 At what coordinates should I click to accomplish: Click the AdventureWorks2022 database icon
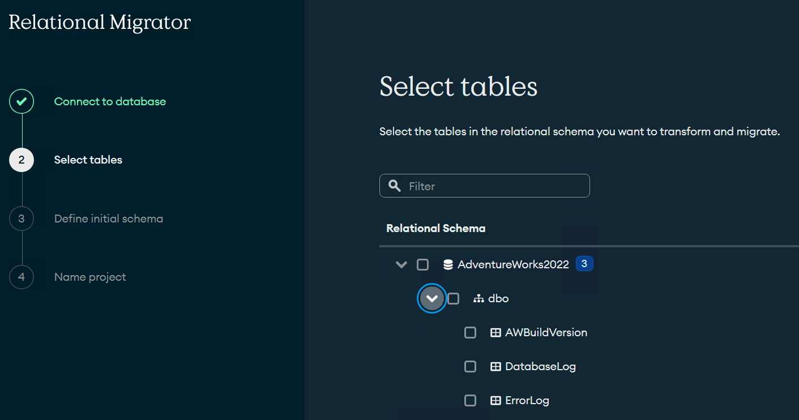pos(448,264)
